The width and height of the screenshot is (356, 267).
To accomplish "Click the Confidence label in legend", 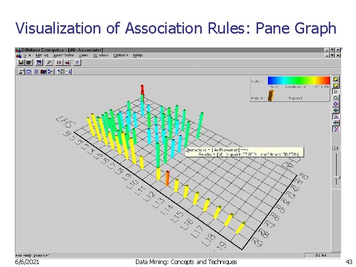I will 296,87.
